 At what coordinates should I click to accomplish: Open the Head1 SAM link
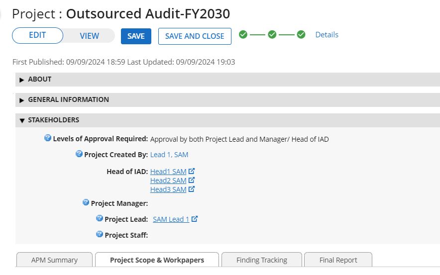(x=168, y=171)
